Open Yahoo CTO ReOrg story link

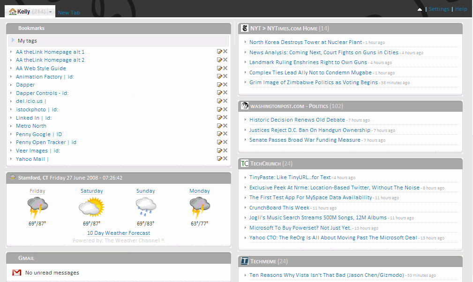pos(333,238)
